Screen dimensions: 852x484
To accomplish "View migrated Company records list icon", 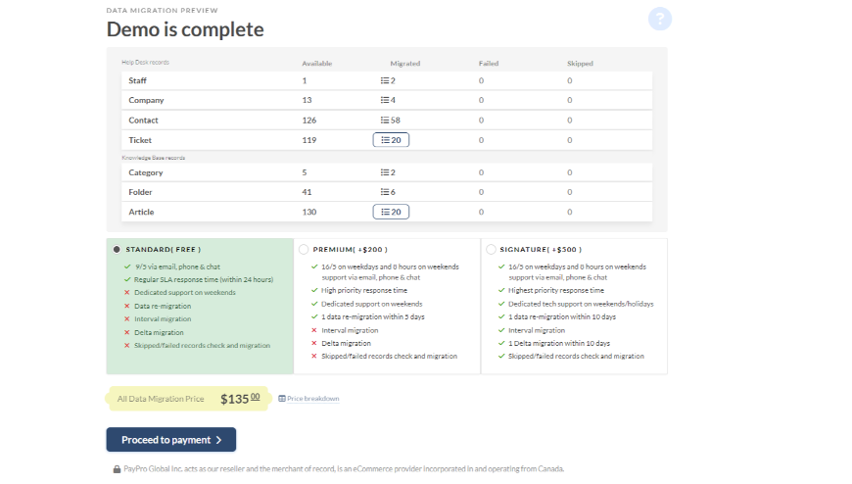I will point(385,100).
